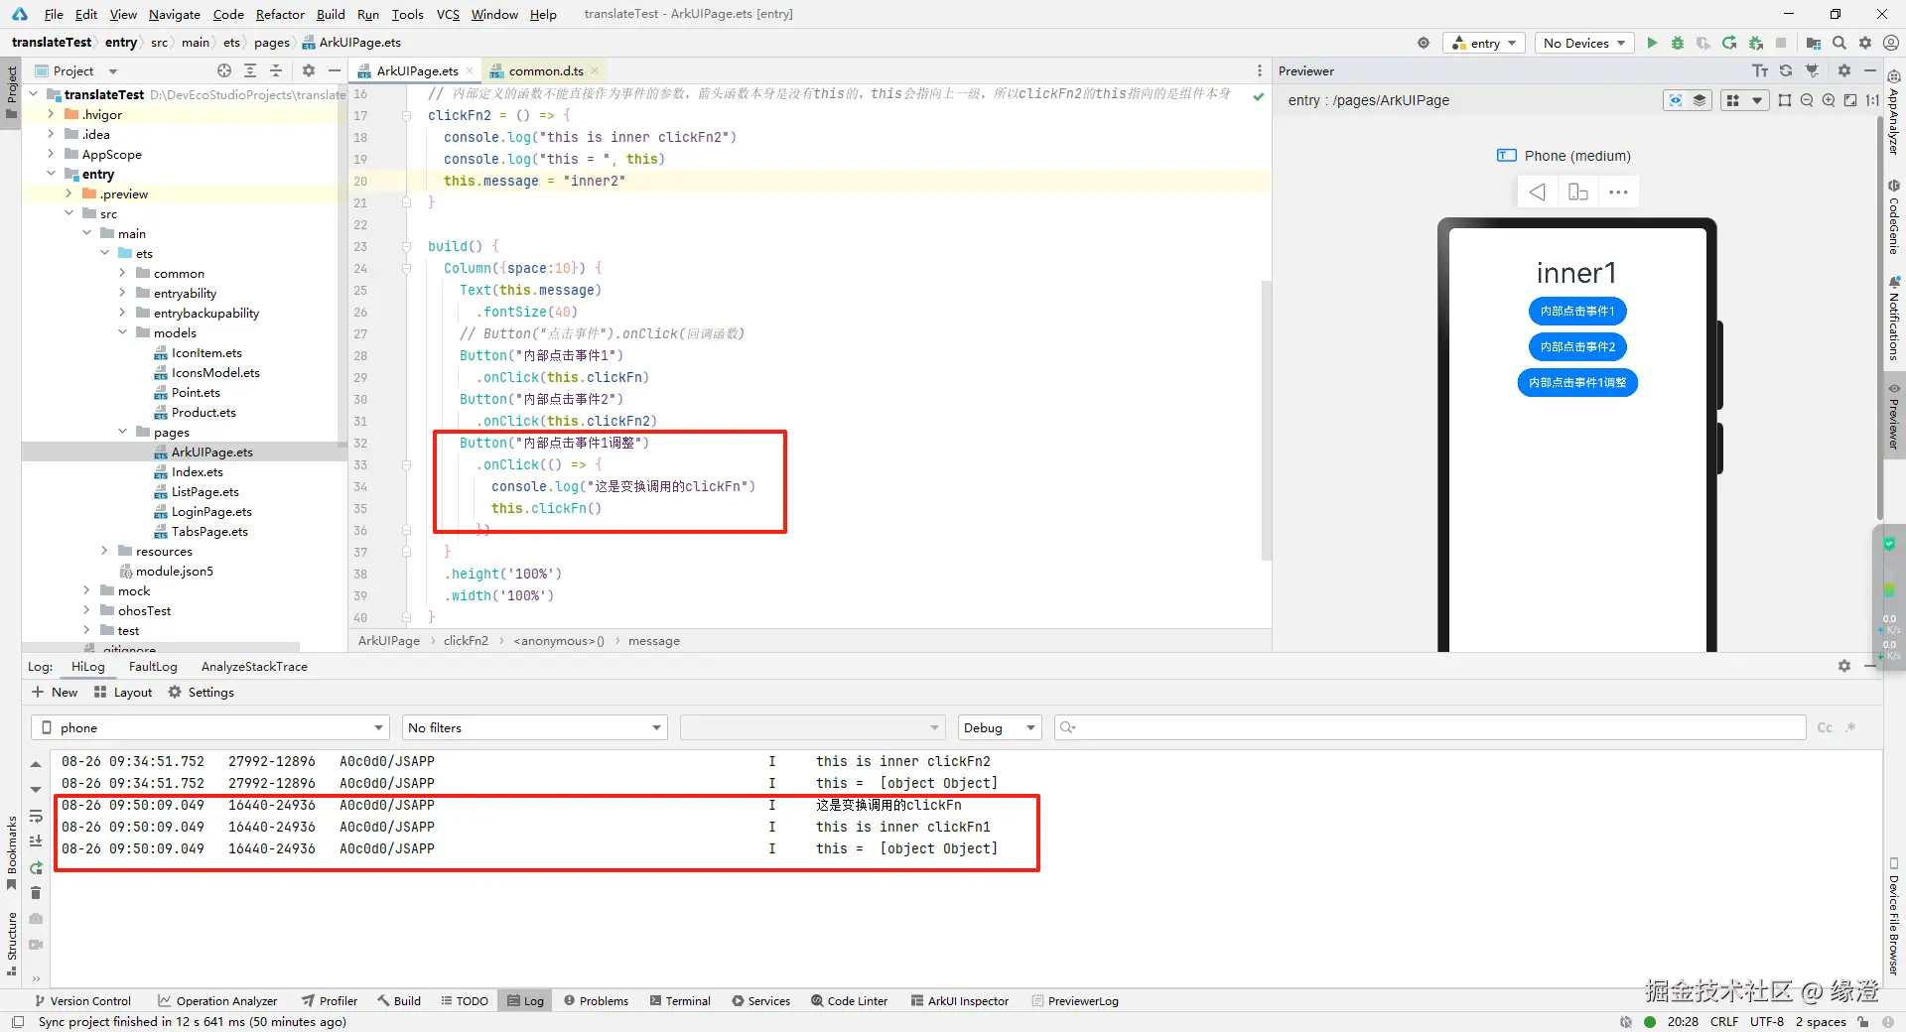Toggle the Structure tool window
This screenshot has width=1906, height=1032.
click(x=11, y=943)
